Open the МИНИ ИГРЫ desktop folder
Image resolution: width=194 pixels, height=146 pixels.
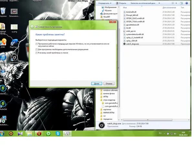click(x=3, y=29)
